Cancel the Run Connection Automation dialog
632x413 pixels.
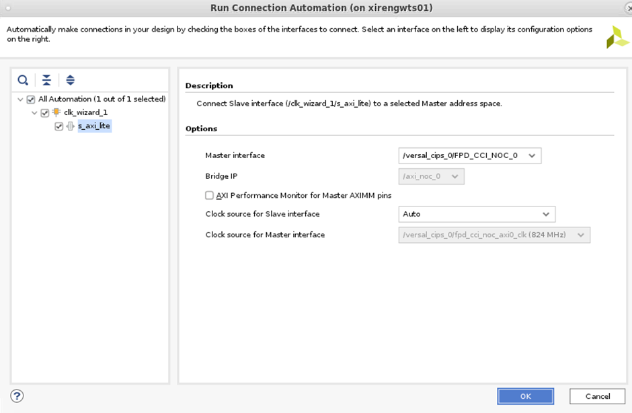pos(596,396)
